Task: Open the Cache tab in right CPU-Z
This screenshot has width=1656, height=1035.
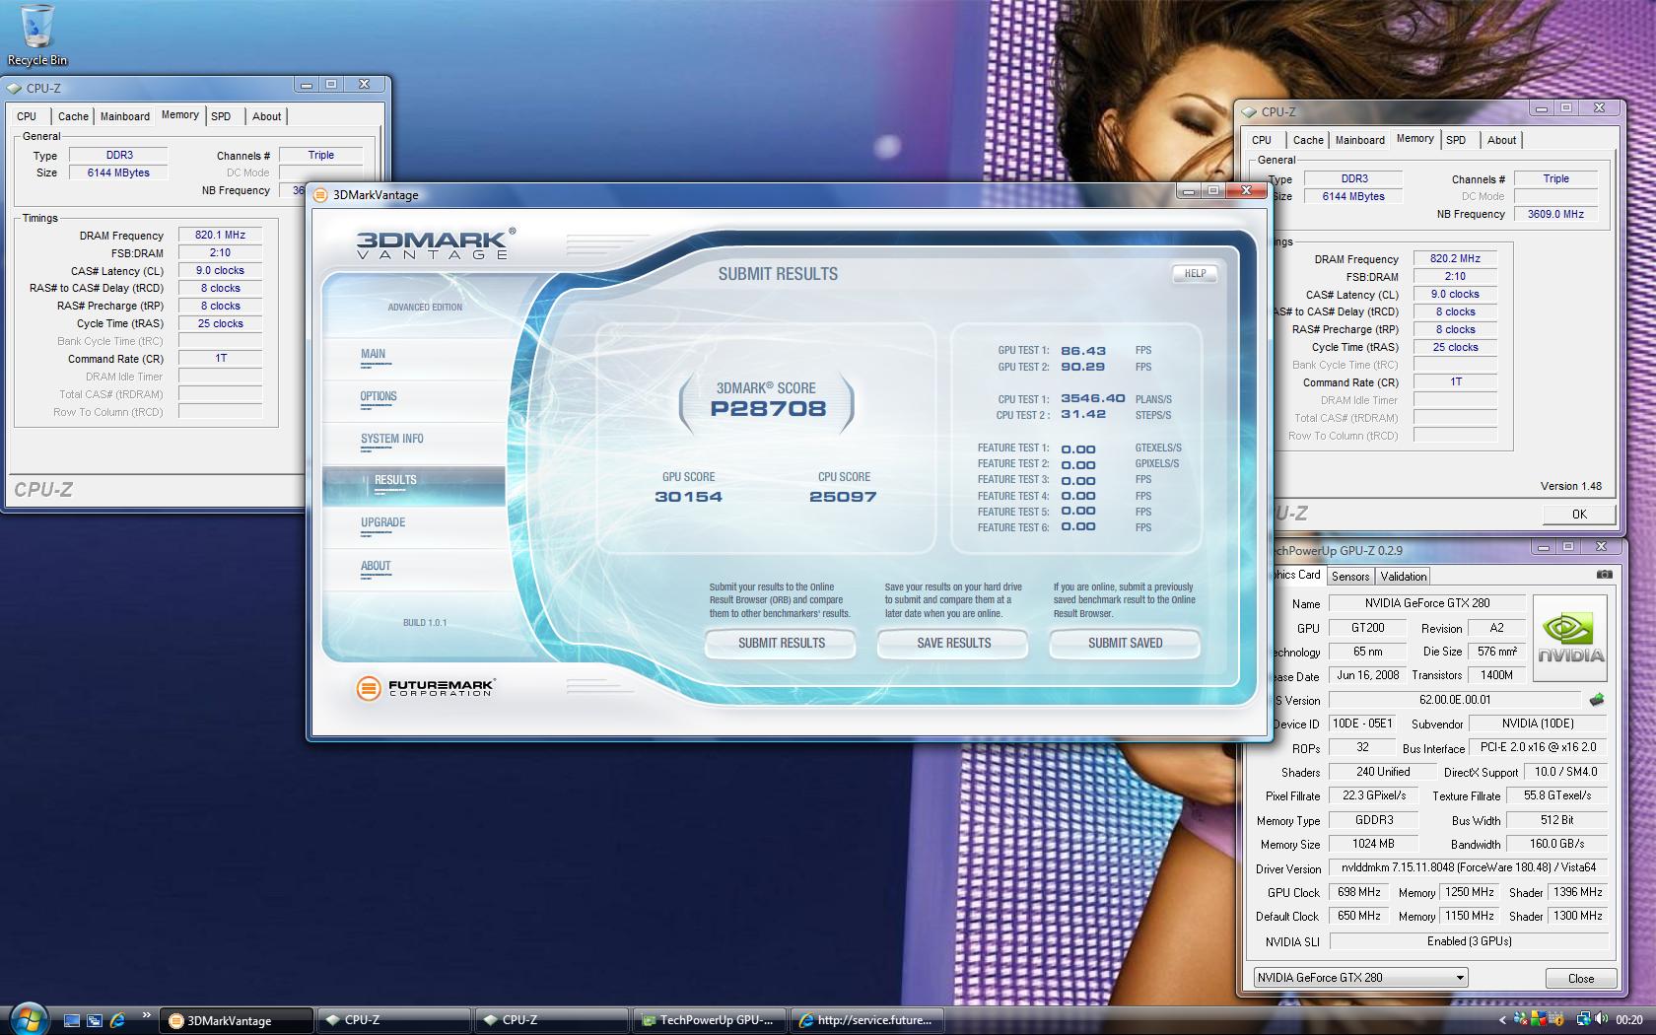Action: (1308, 140)
